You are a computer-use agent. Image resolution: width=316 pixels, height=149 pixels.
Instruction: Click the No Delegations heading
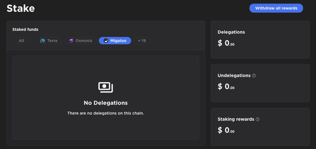tap(106, 103)
